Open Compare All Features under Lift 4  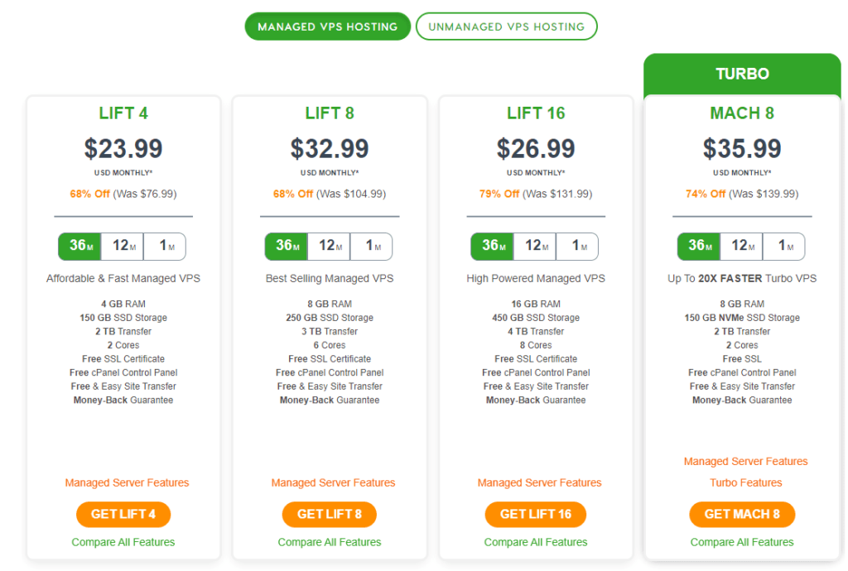(123, 542)
